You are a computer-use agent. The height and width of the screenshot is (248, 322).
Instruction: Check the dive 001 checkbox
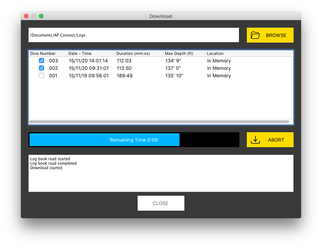(x=42, y=75)
